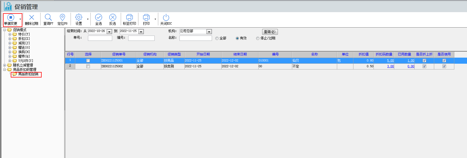
Task: Click into the 单号 input field
Action: tap(100, 38)
